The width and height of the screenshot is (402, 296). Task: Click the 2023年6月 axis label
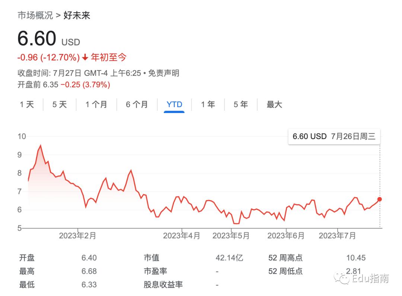[x=286, y=235]
